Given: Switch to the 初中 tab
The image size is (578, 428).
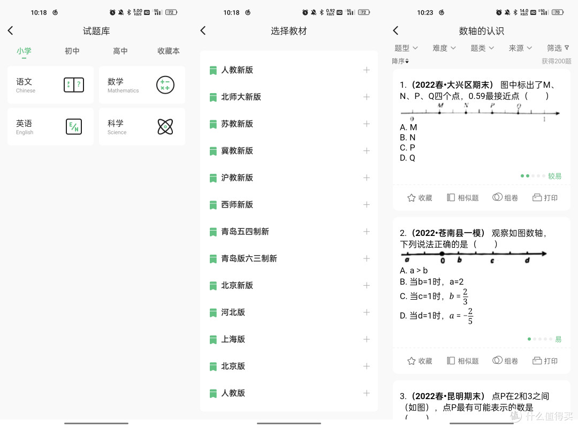Looking at the screenshot, I should coord(72,51).
